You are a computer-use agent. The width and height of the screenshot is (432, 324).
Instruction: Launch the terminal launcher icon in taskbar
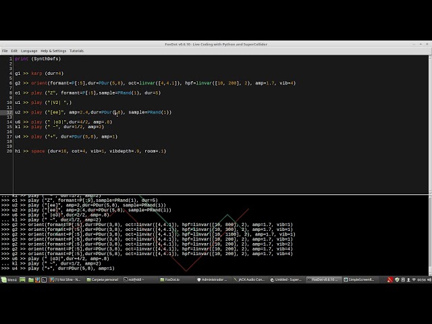(x=44, y=279)
